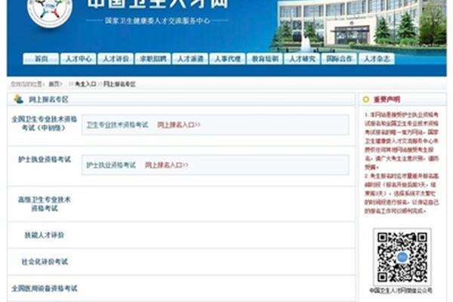The height and width of the screenshot is (302, 453).
Task: Select the 全国医用设备资格考试 row label
Action: point(45,288)
